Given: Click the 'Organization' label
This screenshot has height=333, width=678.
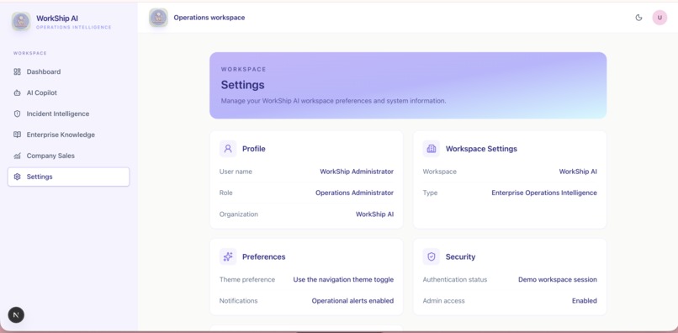Looking at the screenshot, I should pyautogui.click(x=239, y=214).
